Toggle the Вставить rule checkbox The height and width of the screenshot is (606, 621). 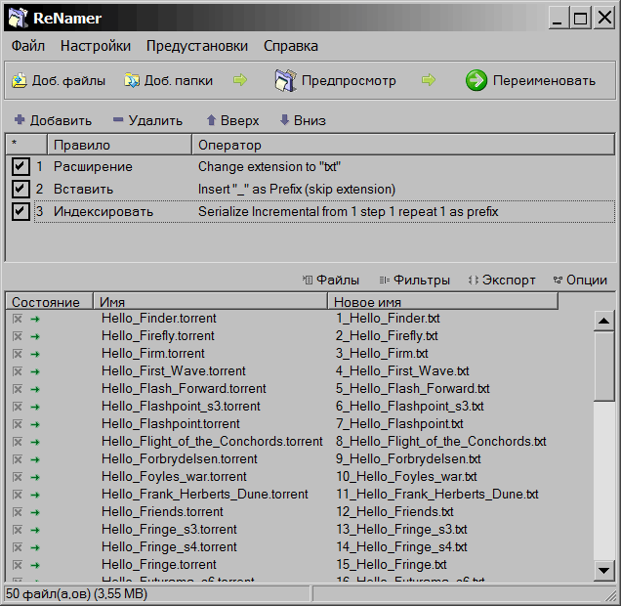[x=21, y=189]
